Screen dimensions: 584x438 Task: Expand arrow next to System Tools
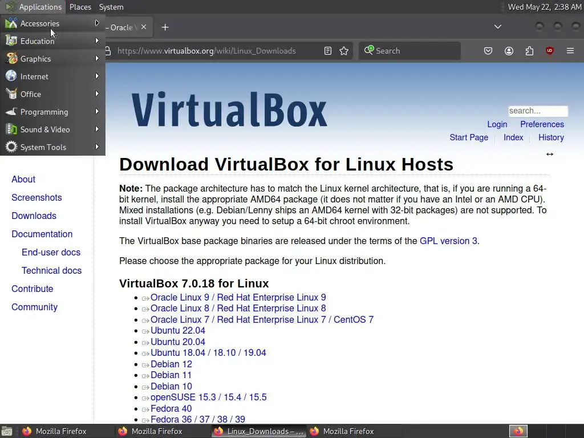point(97,147)
